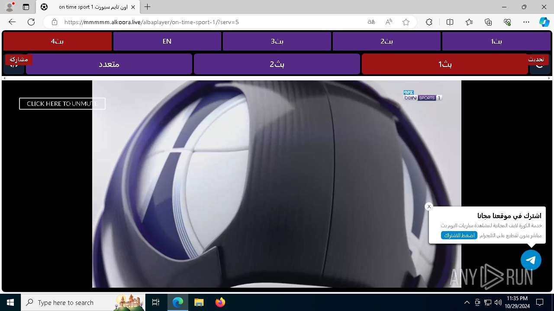Open the volume control tray icon
This screenshot has width=554, height=311.
(498, 302)
